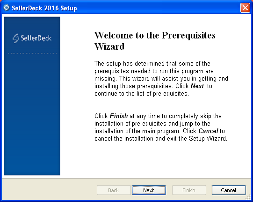Click the resize grip in the window corner
Viewport: 253px width, 202px height.
point(248,197)
